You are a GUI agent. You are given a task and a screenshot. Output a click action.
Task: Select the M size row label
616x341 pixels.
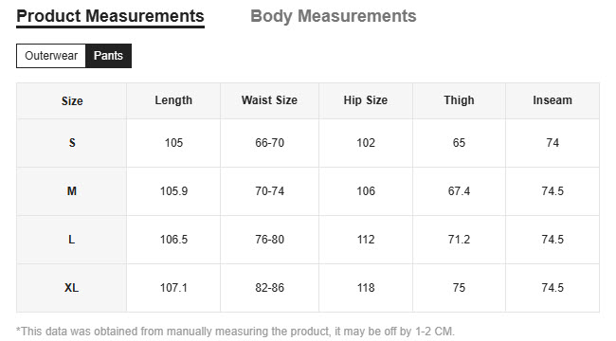[72, 191]
